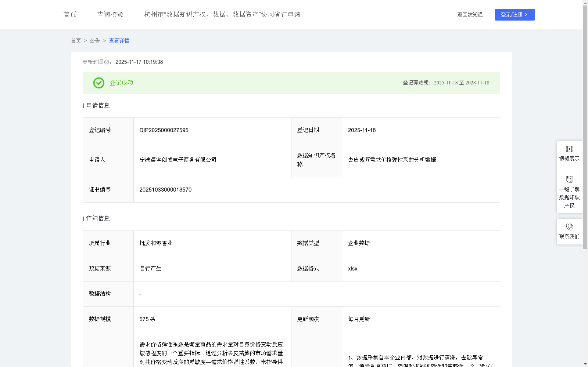
Task: Select data source value 自行产生
Action: point(150,268)
